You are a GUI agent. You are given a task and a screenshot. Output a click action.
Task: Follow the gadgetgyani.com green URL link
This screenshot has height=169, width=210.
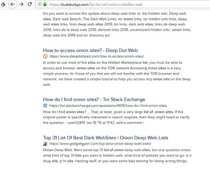coord(100,144)
